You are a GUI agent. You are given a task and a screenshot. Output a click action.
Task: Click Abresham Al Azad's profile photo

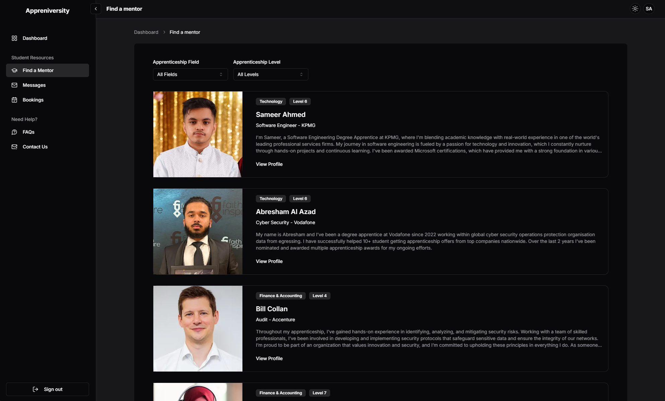(x=198, y=231)
